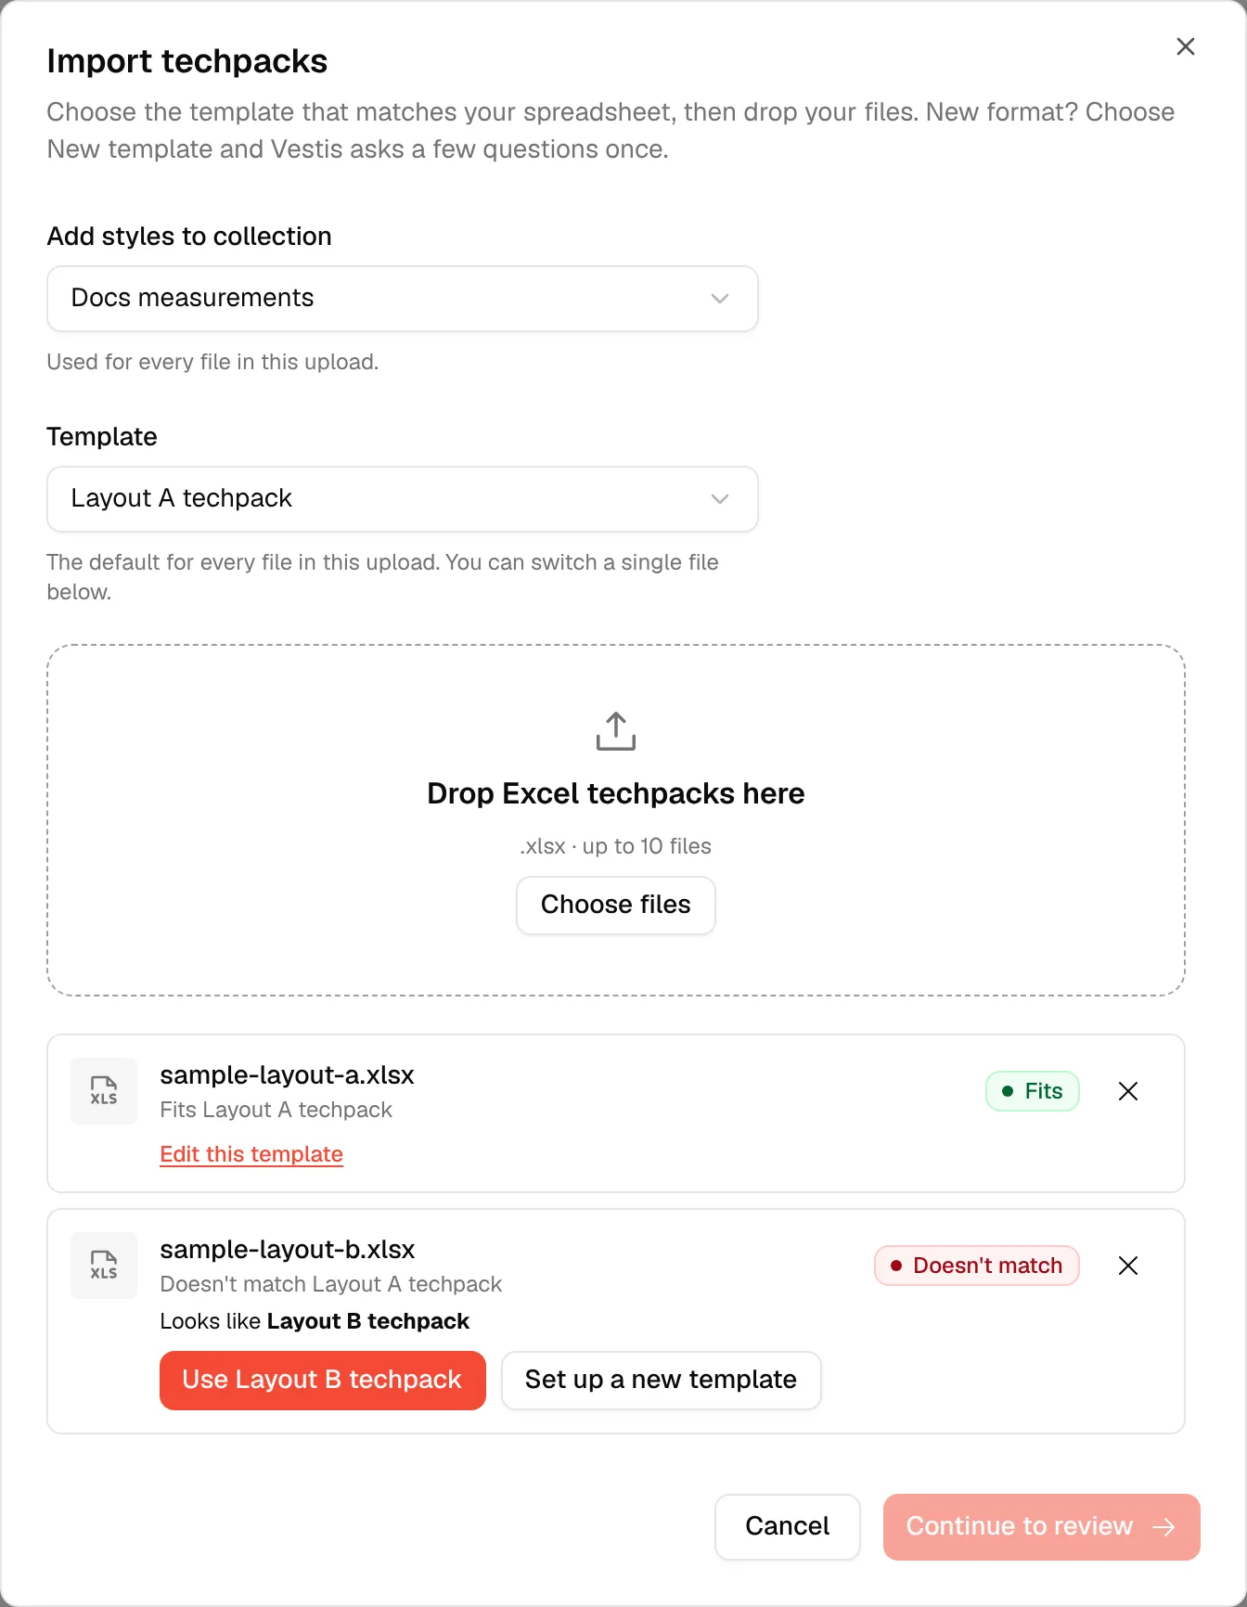Click the Fits status badge
Screen dimensions: 1247x1607
[1033, 1091]
